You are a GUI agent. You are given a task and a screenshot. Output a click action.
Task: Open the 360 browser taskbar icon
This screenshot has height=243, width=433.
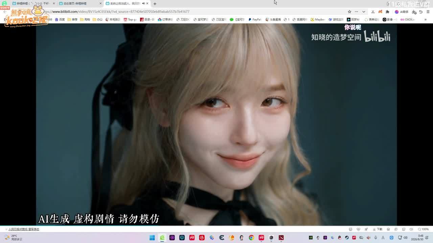point(162,238)
